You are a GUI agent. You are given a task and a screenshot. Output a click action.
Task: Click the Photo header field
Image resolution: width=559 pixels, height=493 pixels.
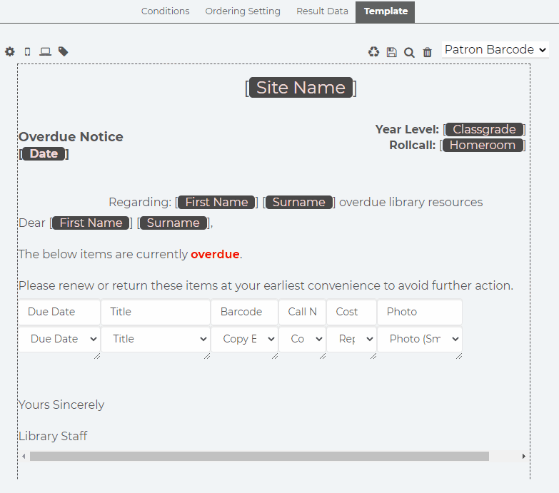point(420,312)
